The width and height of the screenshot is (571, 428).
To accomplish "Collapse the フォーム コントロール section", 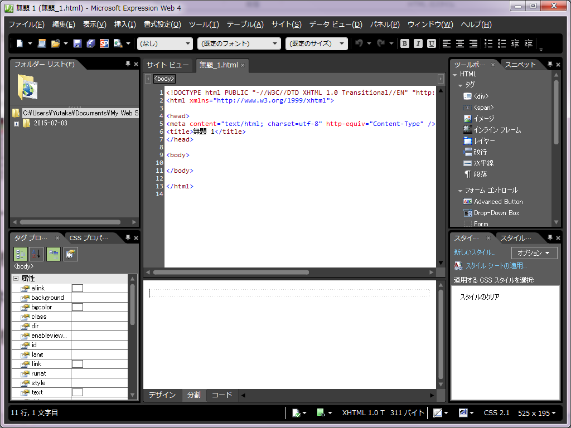I will (x=460, y=191).
